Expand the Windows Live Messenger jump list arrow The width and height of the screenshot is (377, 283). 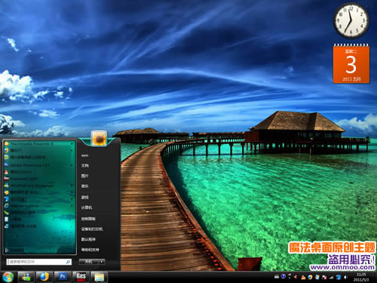[72, 186]
